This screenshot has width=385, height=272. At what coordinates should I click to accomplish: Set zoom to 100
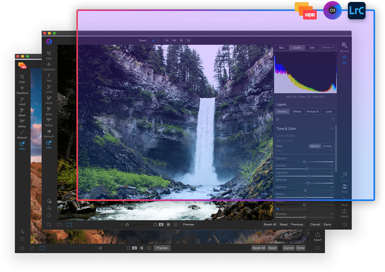(x=174, y=40)
